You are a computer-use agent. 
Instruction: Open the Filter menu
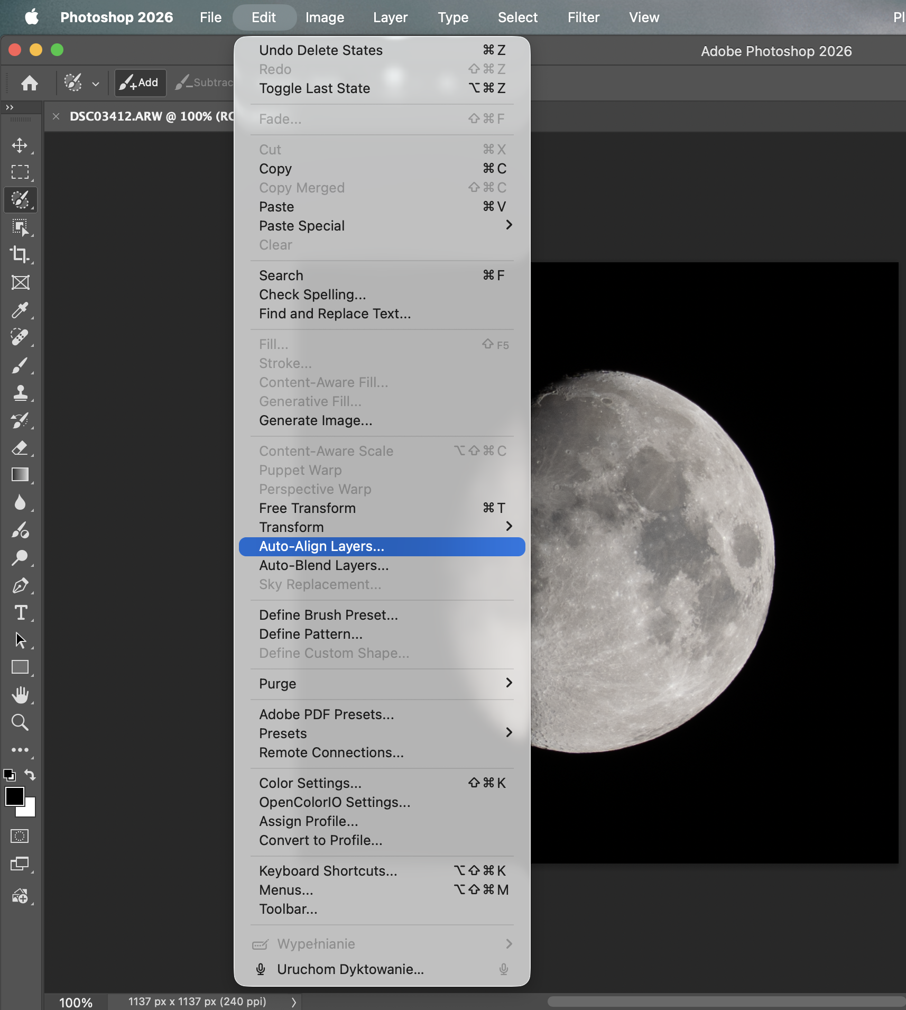[583, 17]
